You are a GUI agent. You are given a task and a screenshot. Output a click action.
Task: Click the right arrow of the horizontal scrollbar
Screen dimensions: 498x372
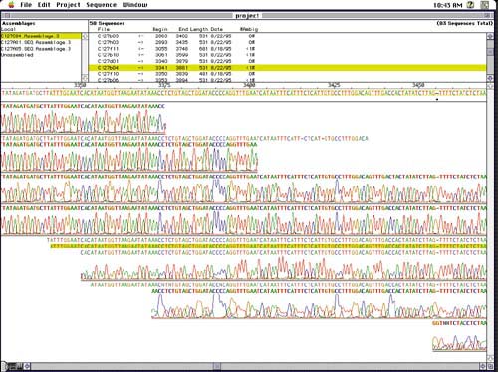click(482, 366)
